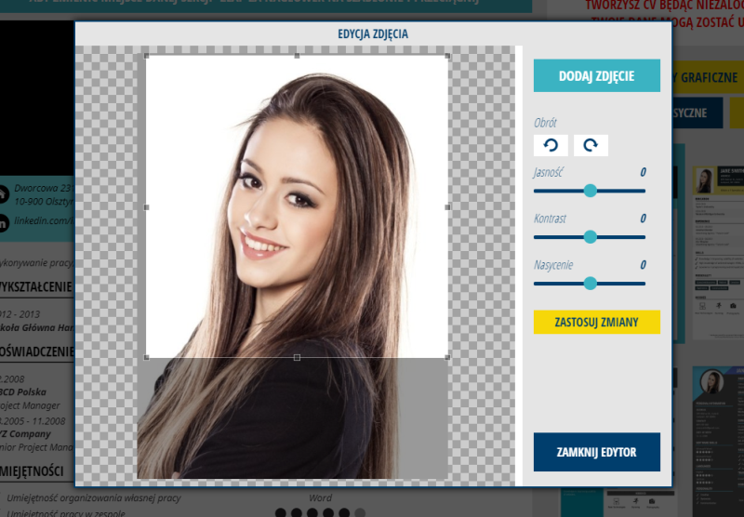The image size is (744, 517).
Task: Close the editor via Zamknij Edytor
Action: pos(596,452)
